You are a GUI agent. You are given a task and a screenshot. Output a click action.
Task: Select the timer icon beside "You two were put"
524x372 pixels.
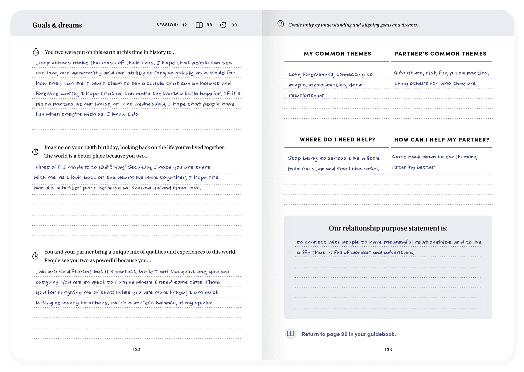pyautogui.click(x=36, y=52)
